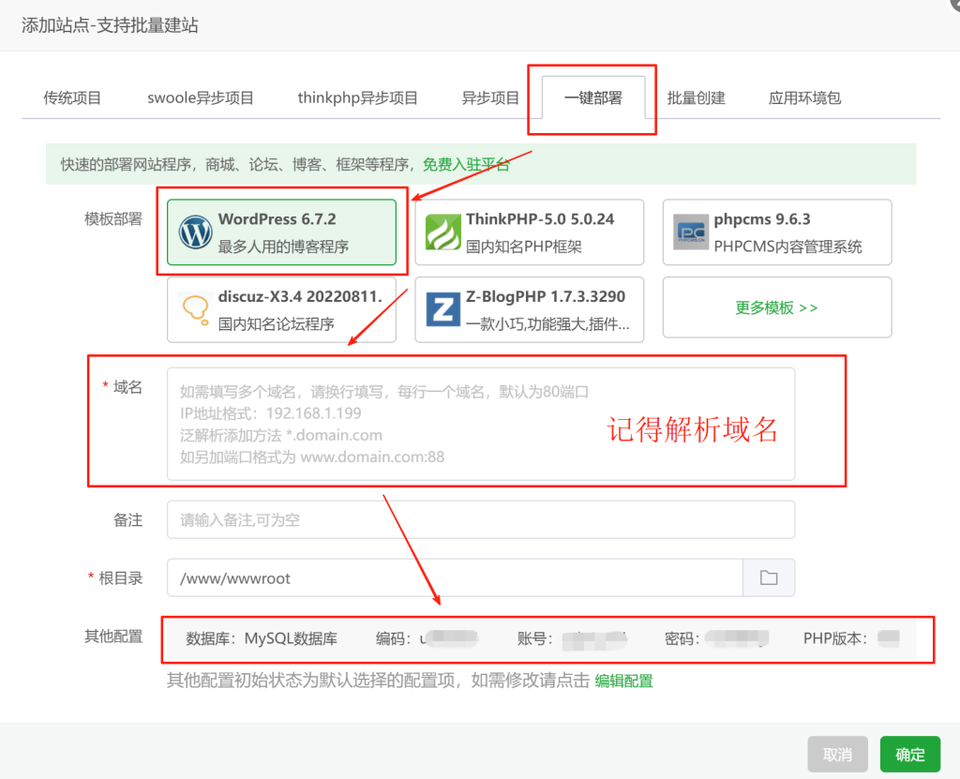Choose the Z-BlogPHP 1.7.3.3290 template card
960x779 pixels.
point(530,309)
